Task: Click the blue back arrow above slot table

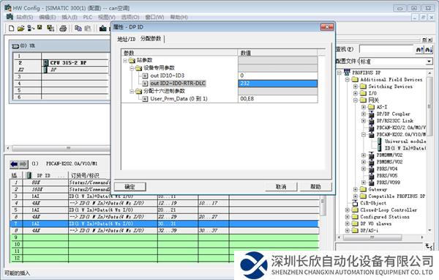Action: (14, 164)
